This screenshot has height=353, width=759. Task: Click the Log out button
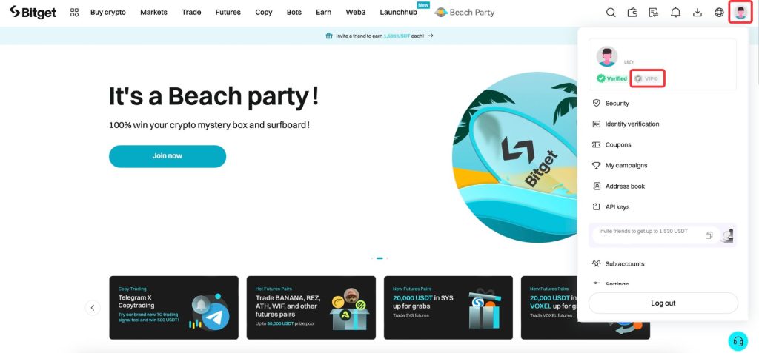[663, 303]
